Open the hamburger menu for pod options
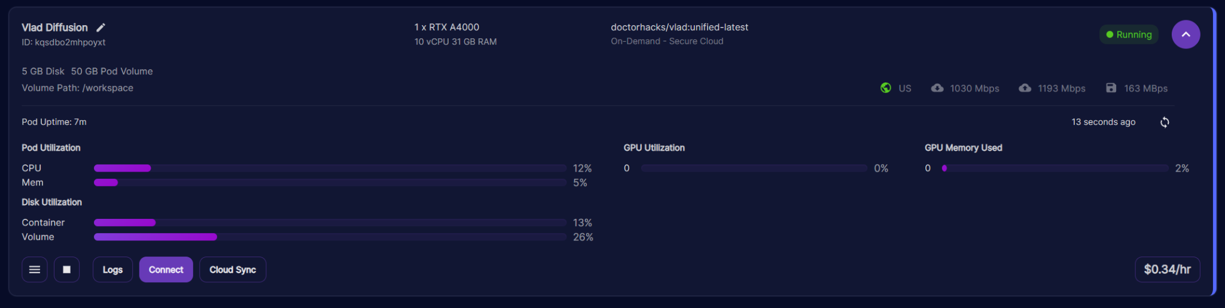1225x308 pixels. 35,270
